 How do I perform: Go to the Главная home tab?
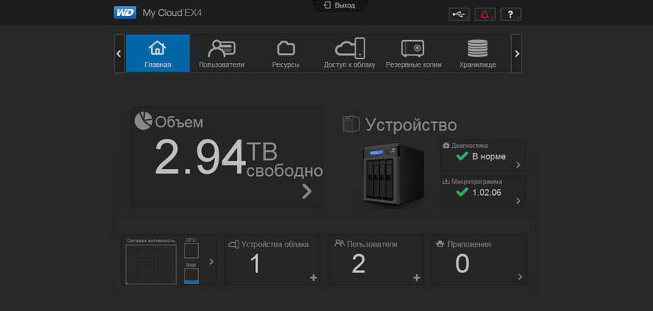(158, 53)
